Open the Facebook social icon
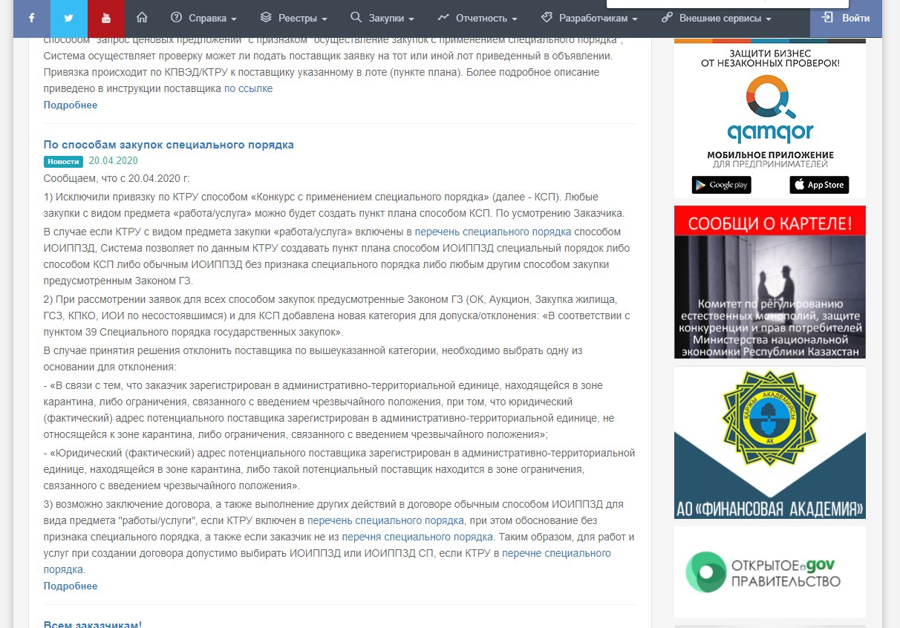The width and height of the screenshot is (900, 628). [32, 18]
